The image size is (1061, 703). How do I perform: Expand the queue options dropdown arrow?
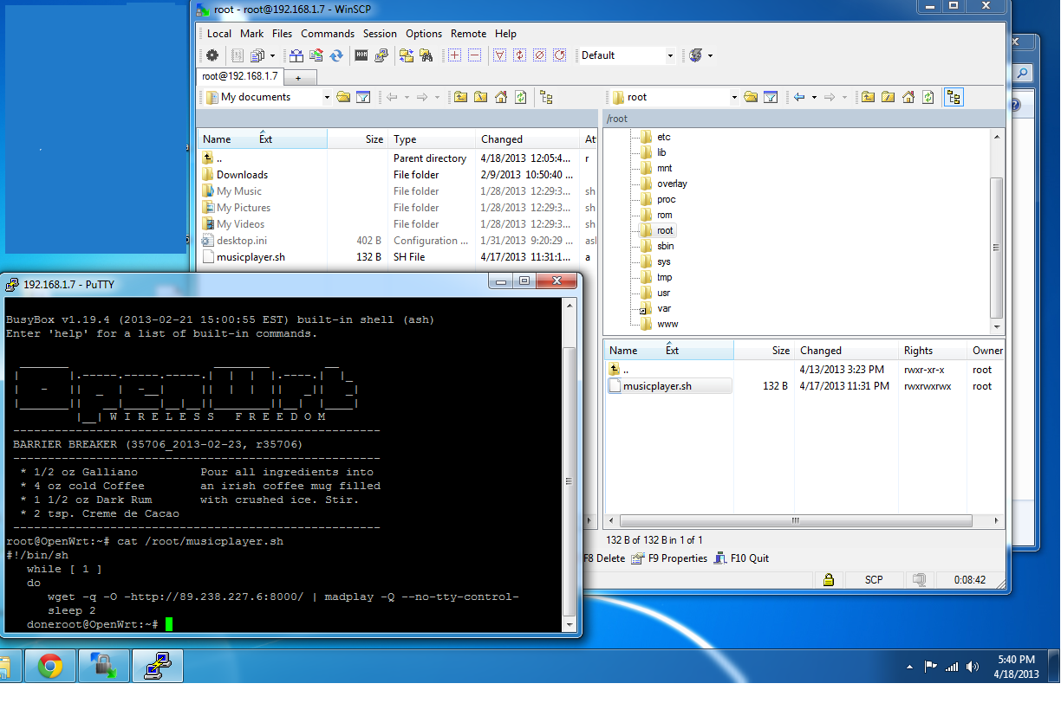[272, 55]
